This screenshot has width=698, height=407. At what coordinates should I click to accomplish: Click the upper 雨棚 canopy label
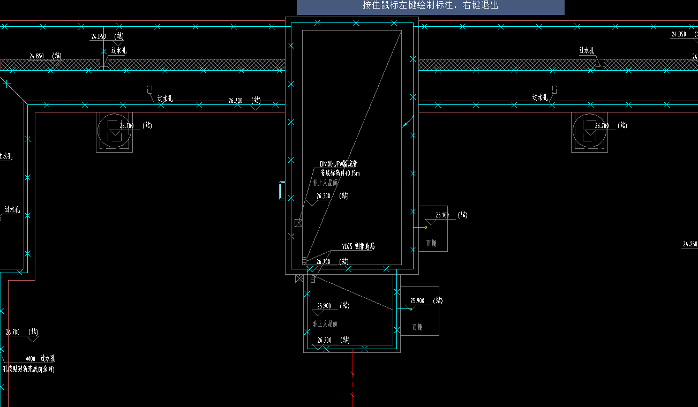coord(431,243)
